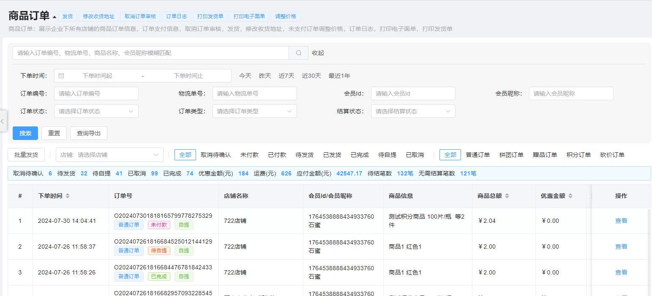Select the 近30天 quick date link
Screen dimensions: 652x296
coord(311,76)
